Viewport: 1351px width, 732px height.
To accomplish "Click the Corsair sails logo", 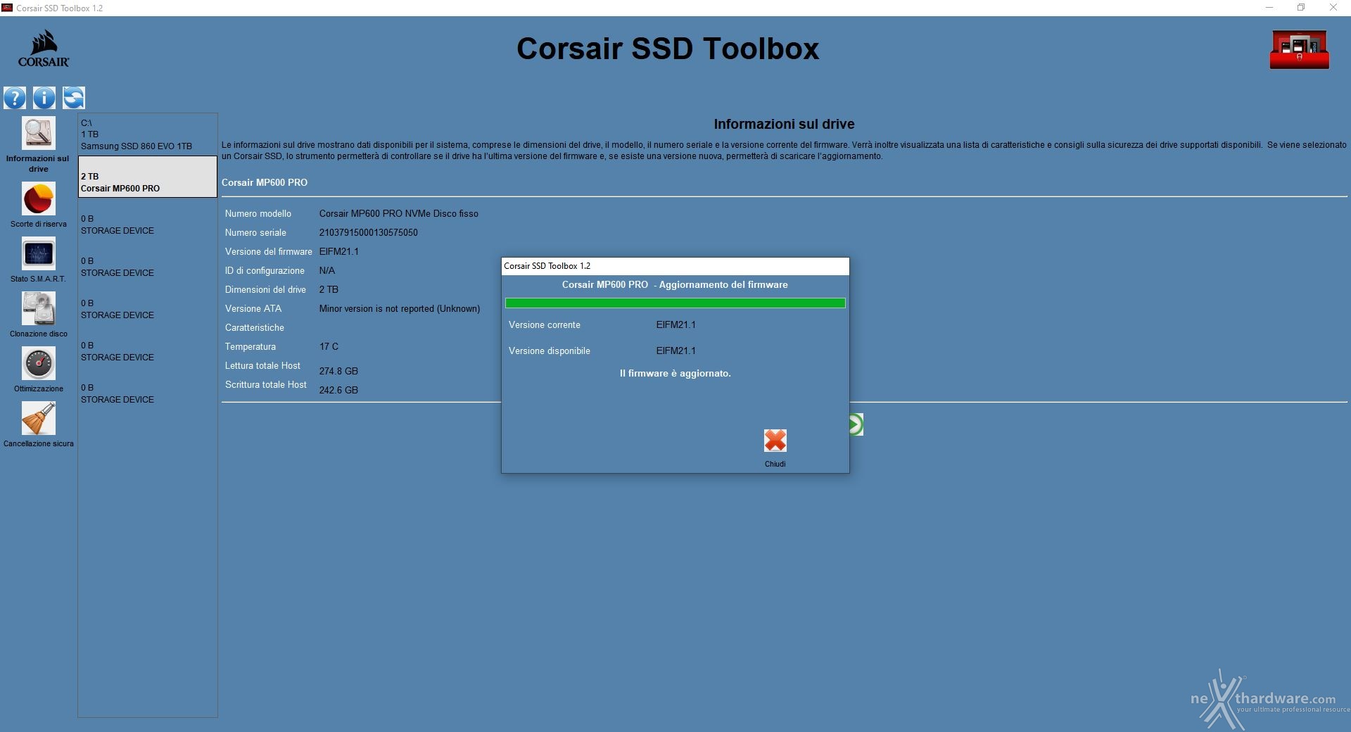I will point(44,48).
